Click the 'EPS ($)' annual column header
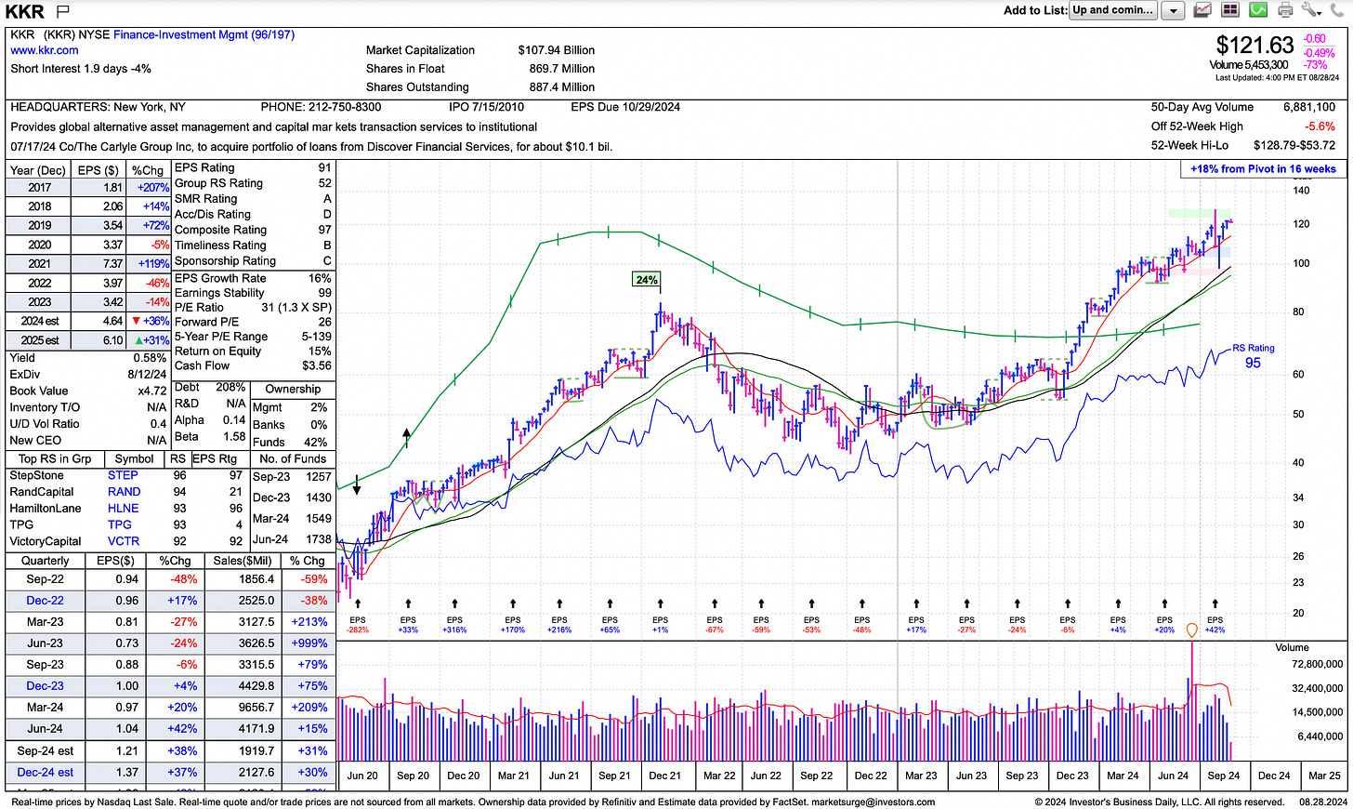The height and width of the screenshot is (809, 1353). 98,170
